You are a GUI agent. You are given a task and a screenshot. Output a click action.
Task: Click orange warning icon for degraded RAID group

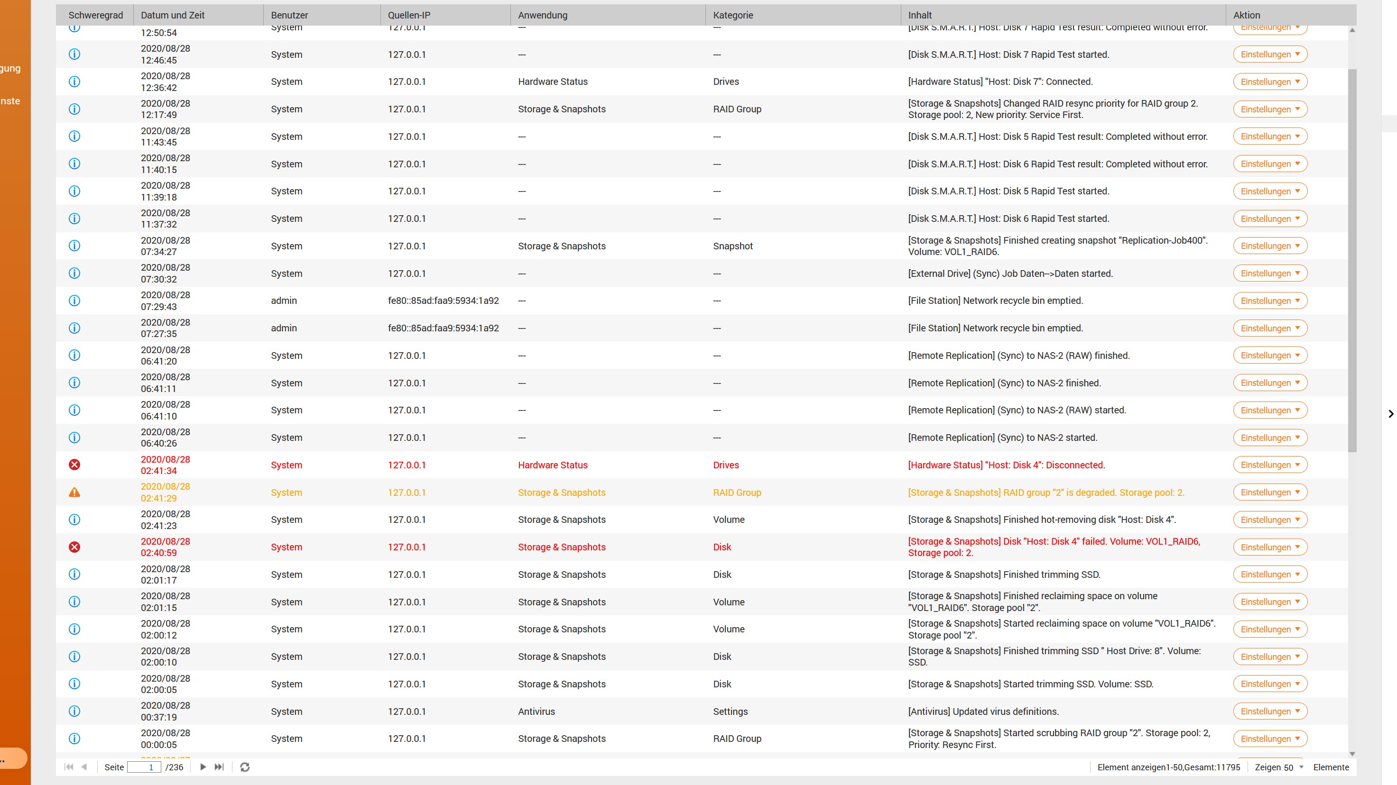coord(74,493)
